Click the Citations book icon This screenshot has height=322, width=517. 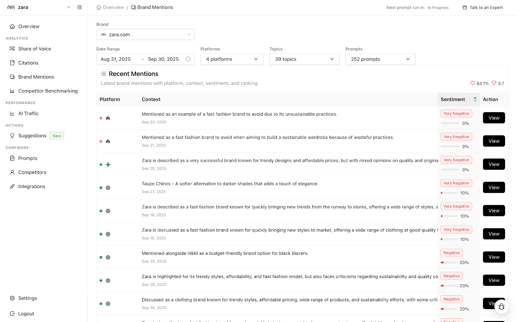(12, 63)
